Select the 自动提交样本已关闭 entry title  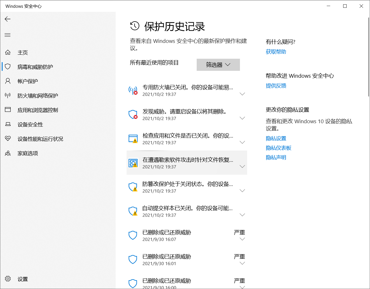click(x=187, y=208)
